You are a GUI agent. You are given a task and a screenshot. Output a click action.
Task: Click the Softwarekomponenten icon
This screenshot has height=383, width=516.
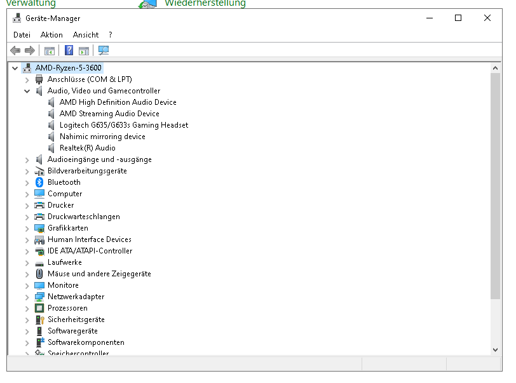click(x=40, y=342)
